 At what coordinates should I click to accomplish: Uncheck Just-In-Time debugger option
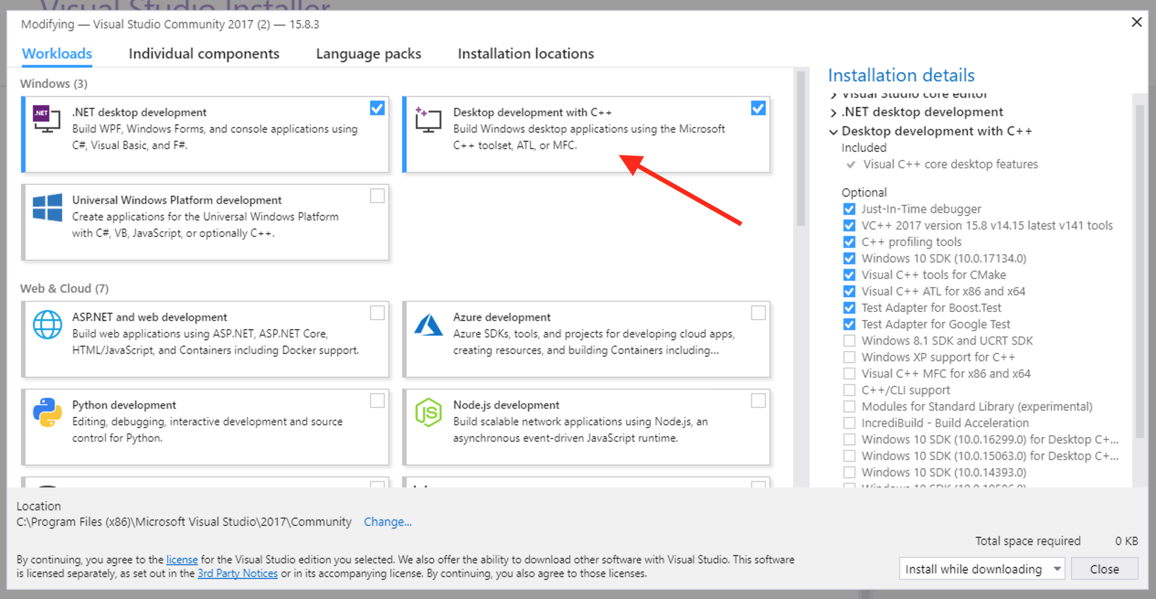849,209
